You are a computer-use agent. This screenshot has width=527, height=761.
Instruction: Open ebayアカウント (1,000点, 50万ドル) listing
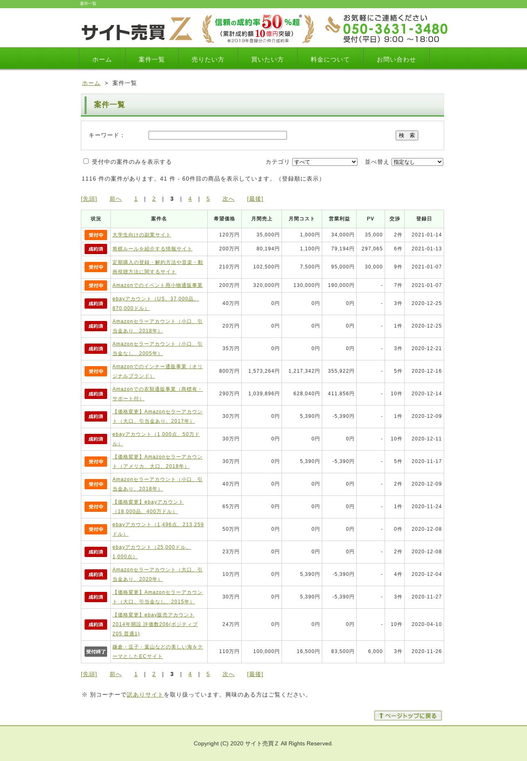click(x=156, y=439)
